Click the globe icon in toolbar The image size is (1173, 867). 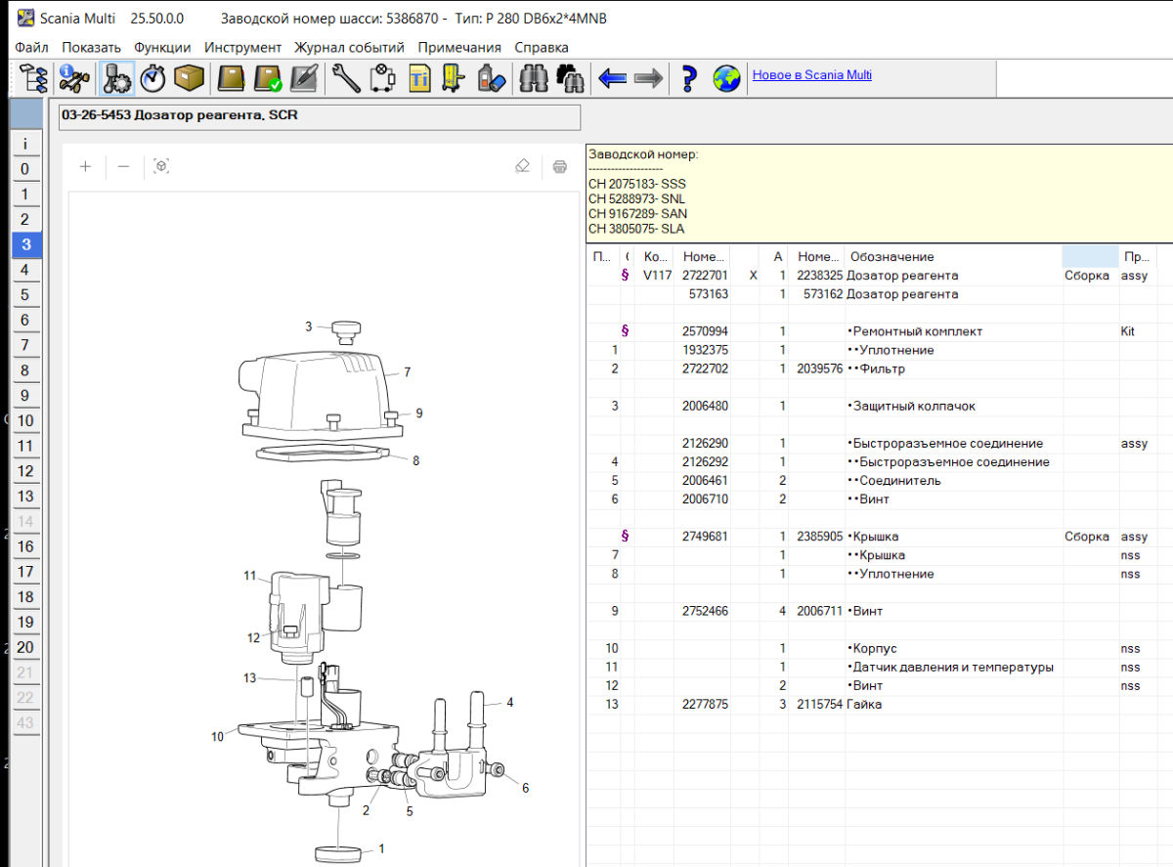tap(726, 77)
